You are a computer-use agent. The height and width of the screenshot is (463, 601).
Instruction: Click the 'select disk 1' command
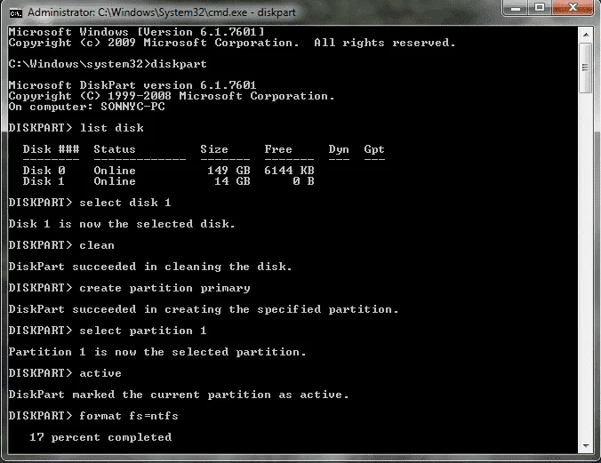coord(125,203)
